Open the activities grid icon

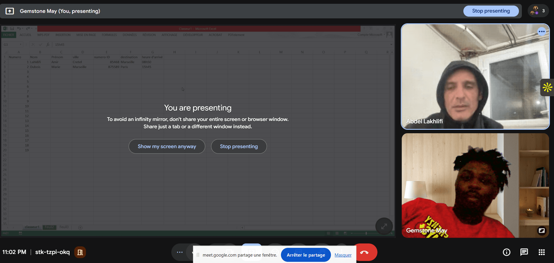542,252
